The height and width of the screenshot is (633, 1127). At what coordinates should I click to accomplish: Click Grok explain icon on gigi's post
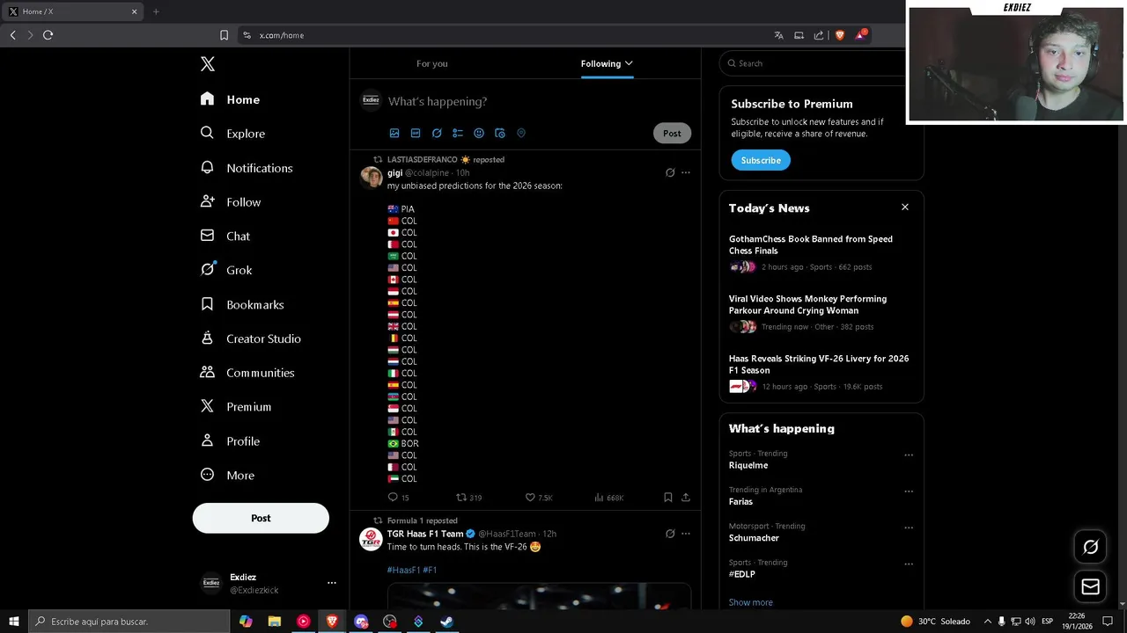click(670, 173)
